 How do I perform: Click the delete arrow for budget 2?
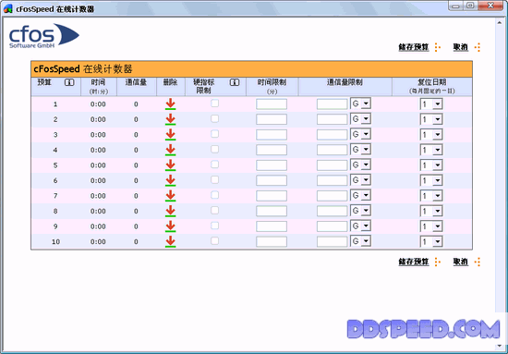171,119
